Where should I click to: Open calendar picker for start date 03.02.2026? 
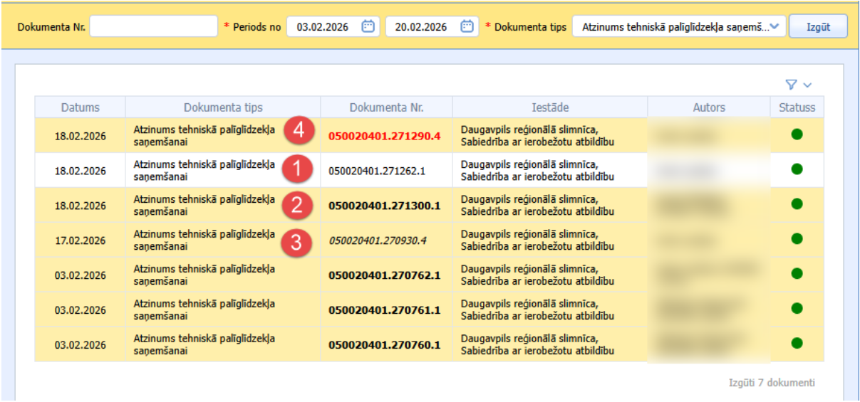[x=368, y=27]
